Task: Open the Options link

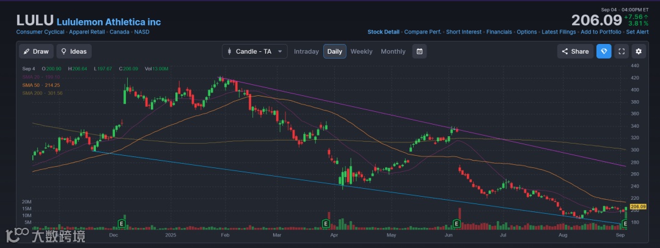Action: pos(527,32)
